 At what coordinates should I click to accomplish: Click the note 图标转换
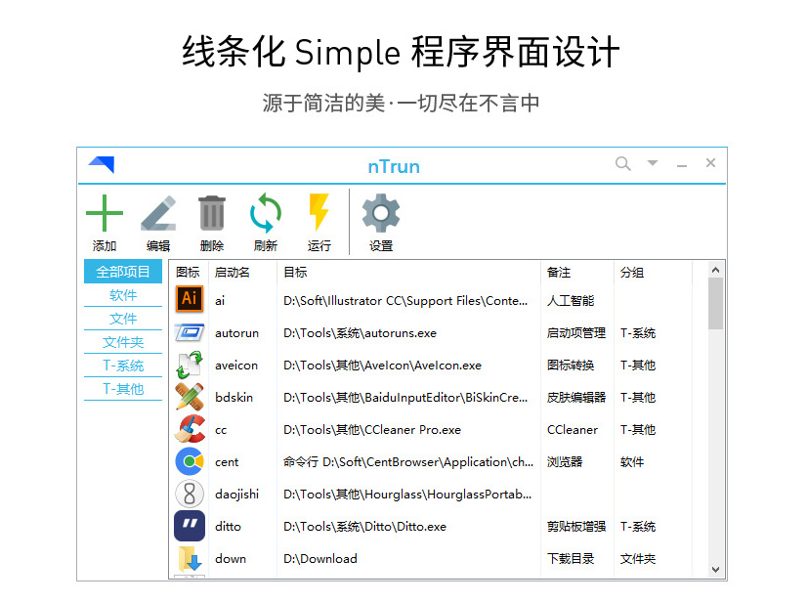[x=571, y=365]
